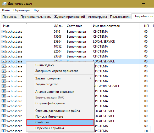The height and width of the screenshot is (133, 154).
Task: Switch to the Производительность tab
Action: tap(36, 17)
